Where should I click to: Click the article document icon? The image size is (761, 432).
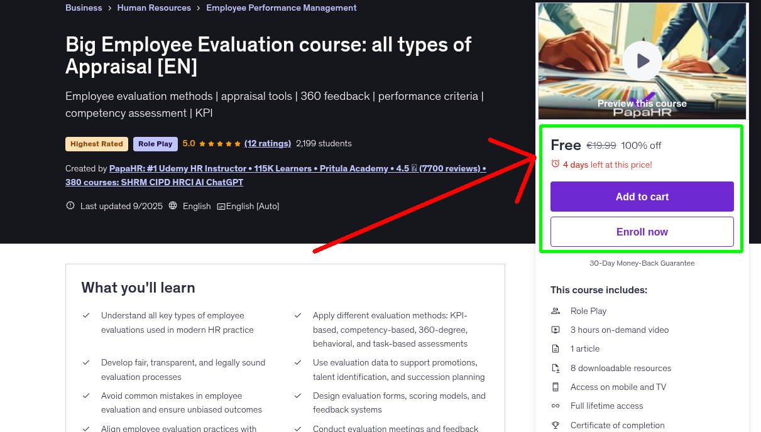tap(556, 348)
